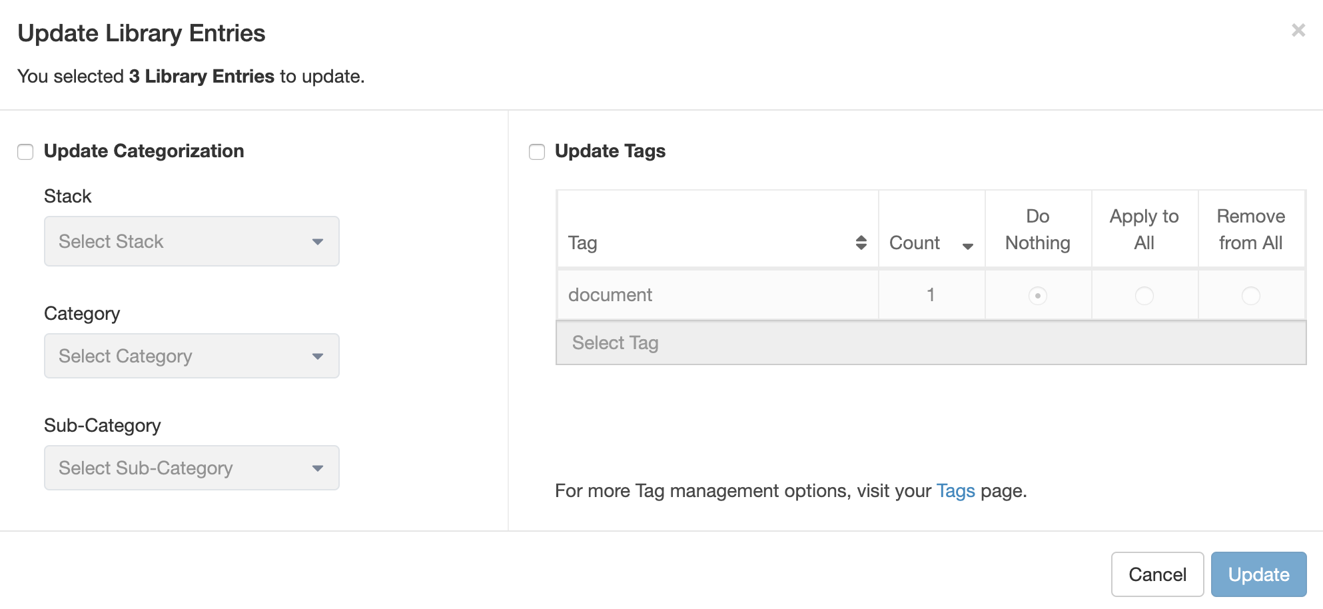Cancel the library entries update
The width and height of the screenshot is (1323, 609).
coord(1157,574)
